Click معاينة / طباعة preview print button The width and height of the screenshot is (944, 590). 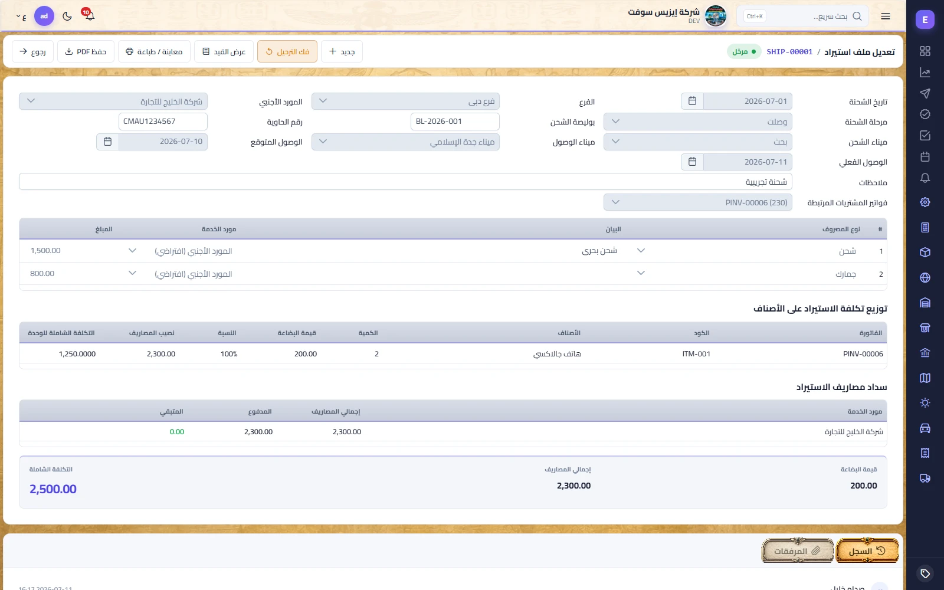154,51
